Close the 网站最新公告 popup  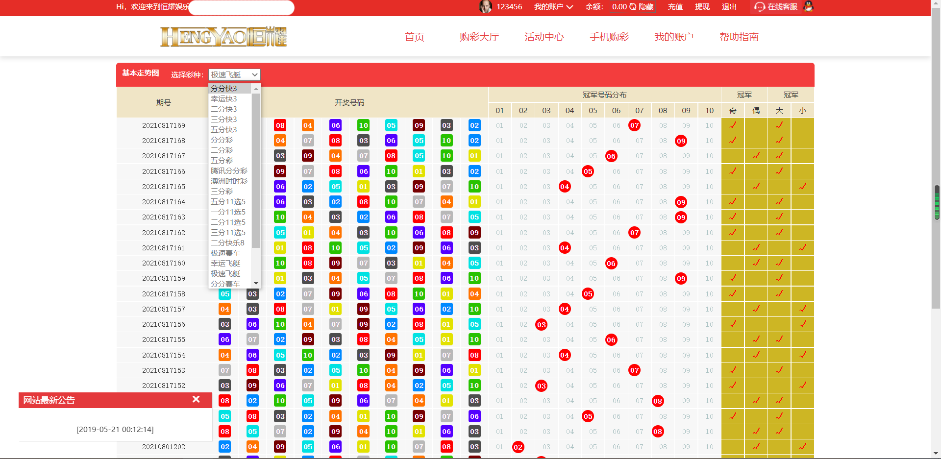tap(196, 399)
